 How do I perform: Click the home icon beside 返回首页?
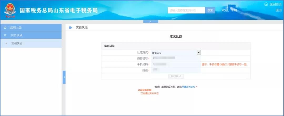pyautogui.click(x=266, y=4)
